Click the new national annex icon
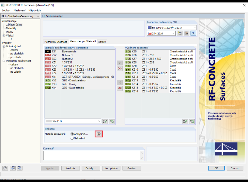 click(179, 33)
